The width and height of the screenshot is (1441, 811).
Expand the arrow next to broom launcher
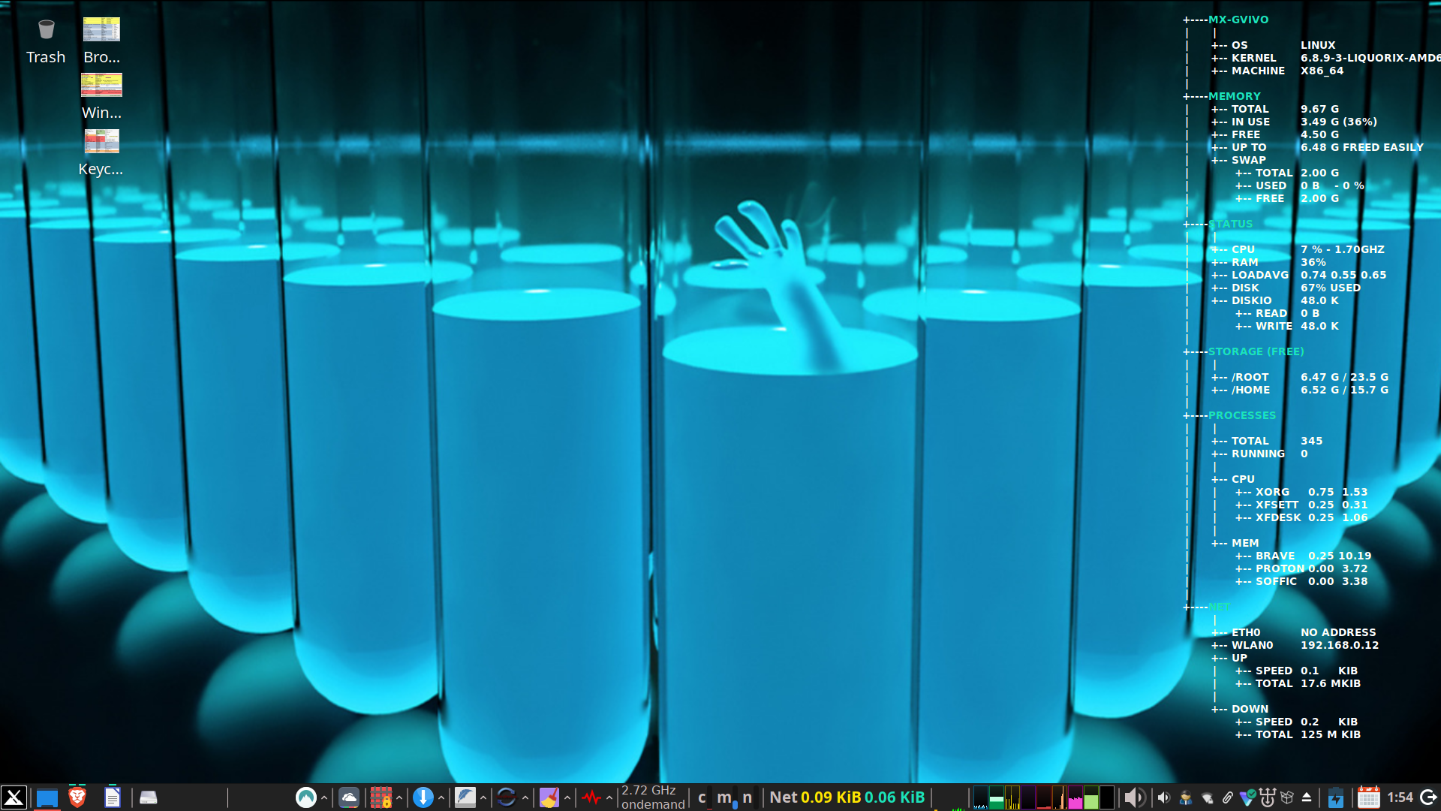567,797
